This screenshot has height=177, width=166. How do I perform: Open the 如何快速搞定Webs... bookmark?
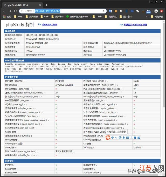coord(78,17)
